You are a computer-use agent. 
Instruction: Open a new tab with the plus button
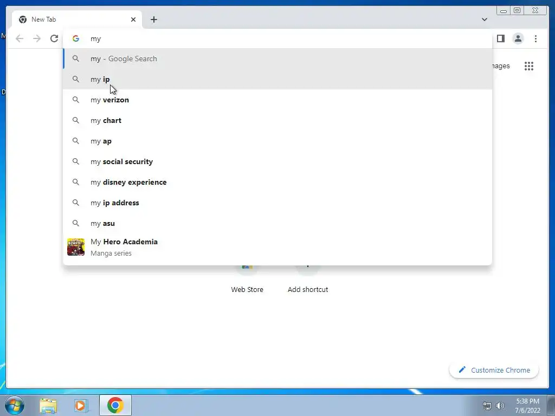(x=153, y=19)
